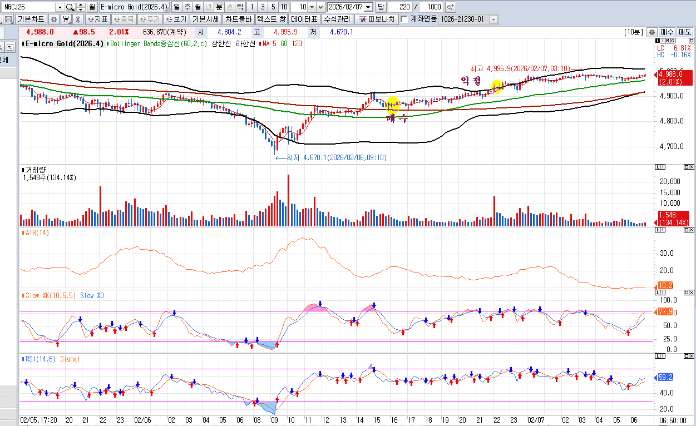Click the 피보나치 Fibonacci button
This screenshot has height=426, width=696.
coord(376,19)
